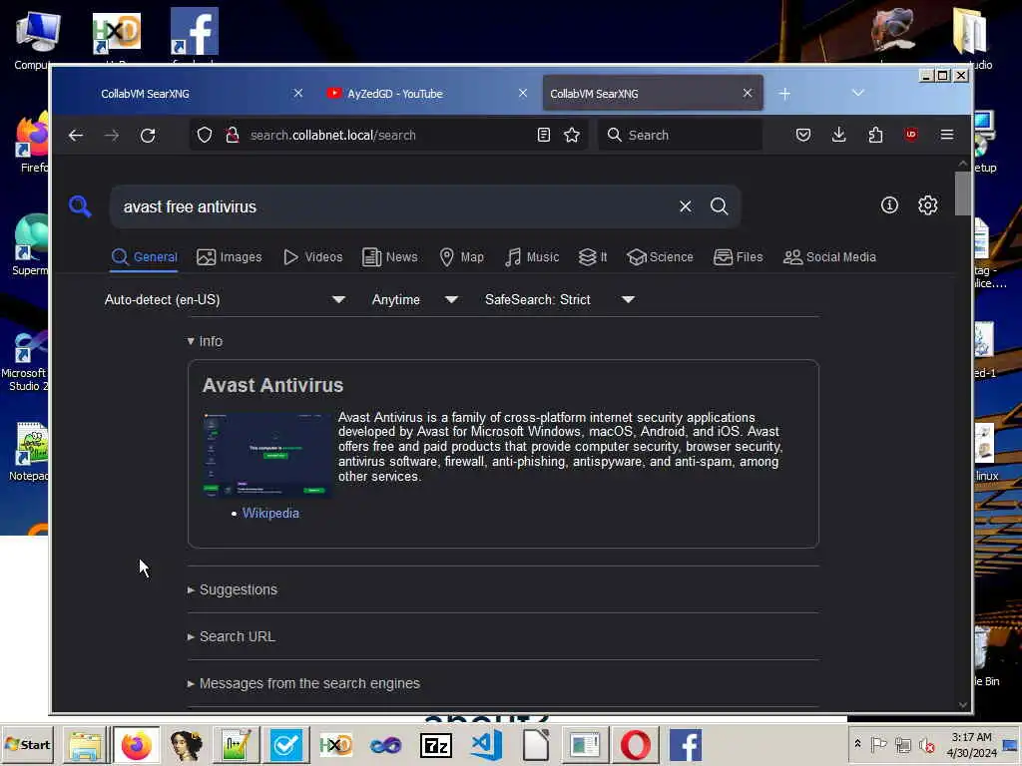Select the Science search category

click(660, 257)
